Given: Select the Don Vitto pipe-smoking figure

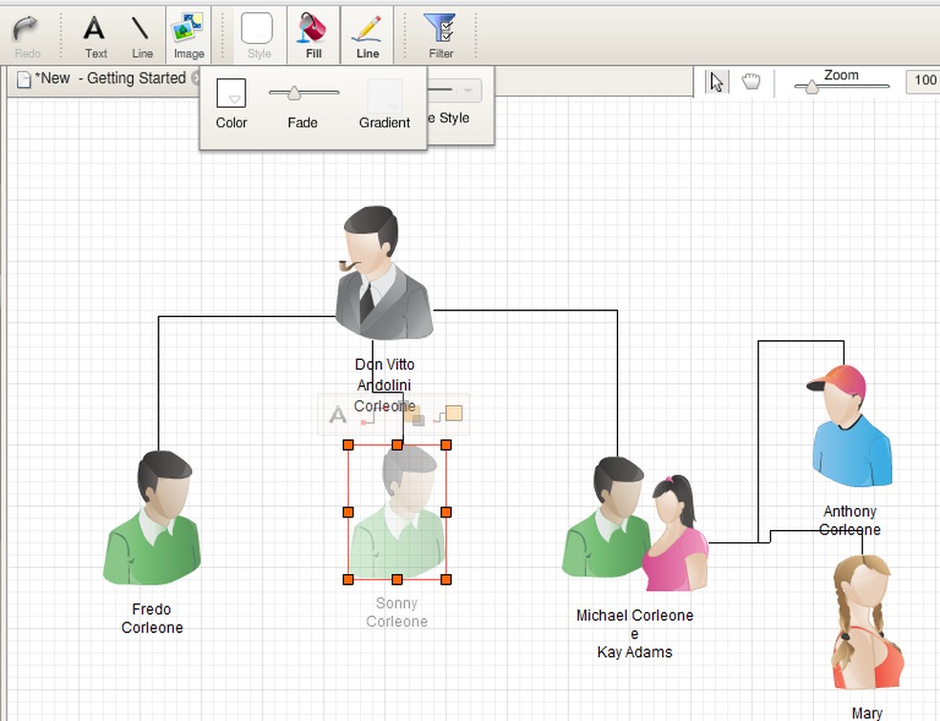Looking at the screenshot, I should point(384,273).
